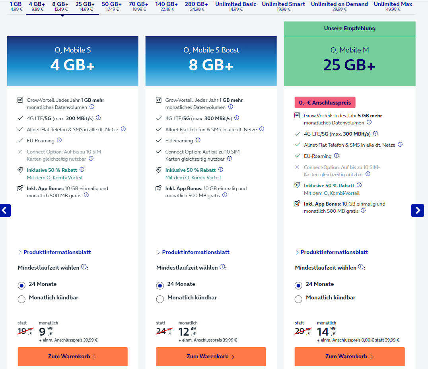Show EU-Roaming info in Mobile S Boost
This screenshot has height=369, width=428.
point(198,140)
